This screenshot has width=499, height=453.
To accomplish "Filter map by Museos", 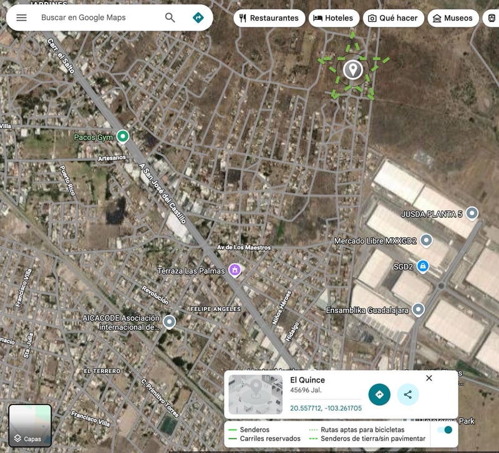I will click(453, 18).
